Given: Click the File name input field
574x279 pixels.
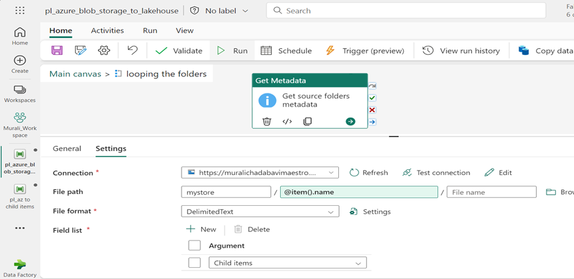Looking at the screenshot, I should click(491, 192).
